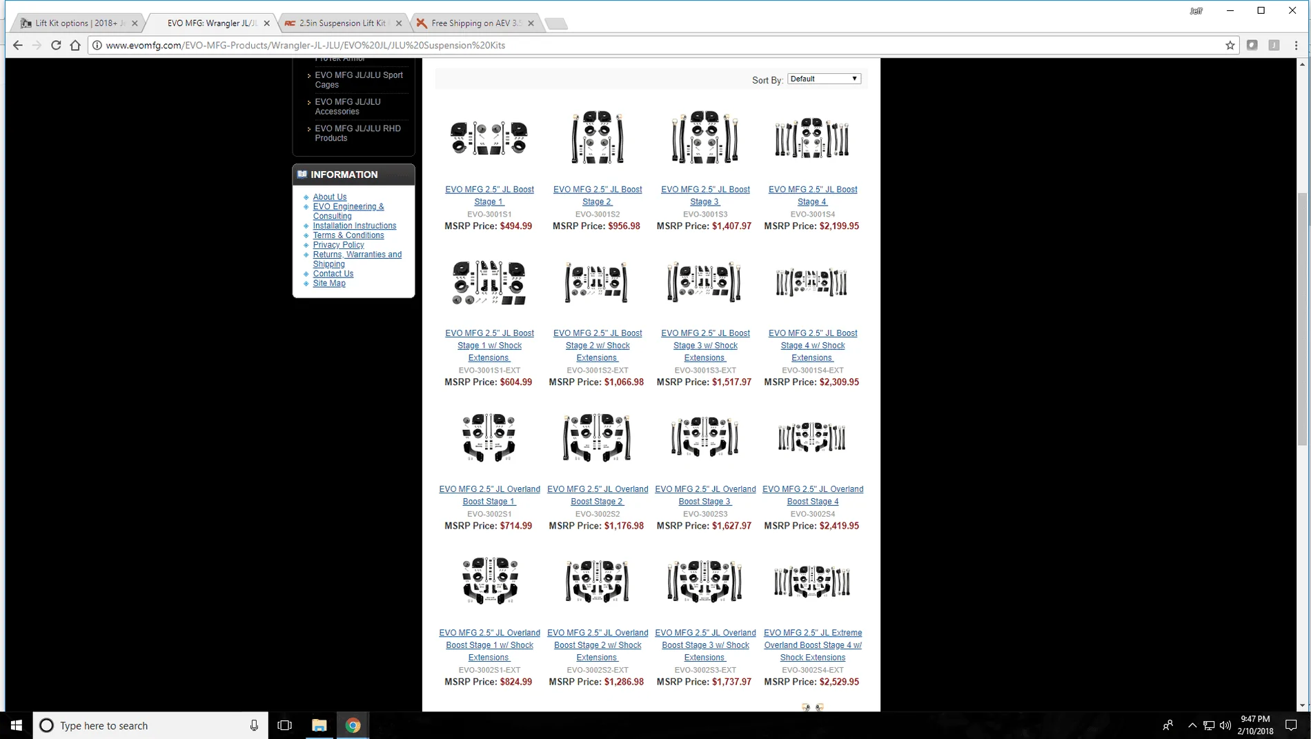
Task: Open Boost Stage 3 w/ Shock Extensions link
Action: point(705,345)
